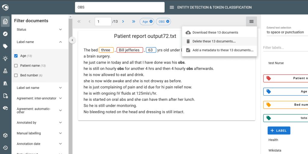Click the eye logo icon in header
This screenshot has width=308, height=154.
pyautogui.click(x=5, y=7)
